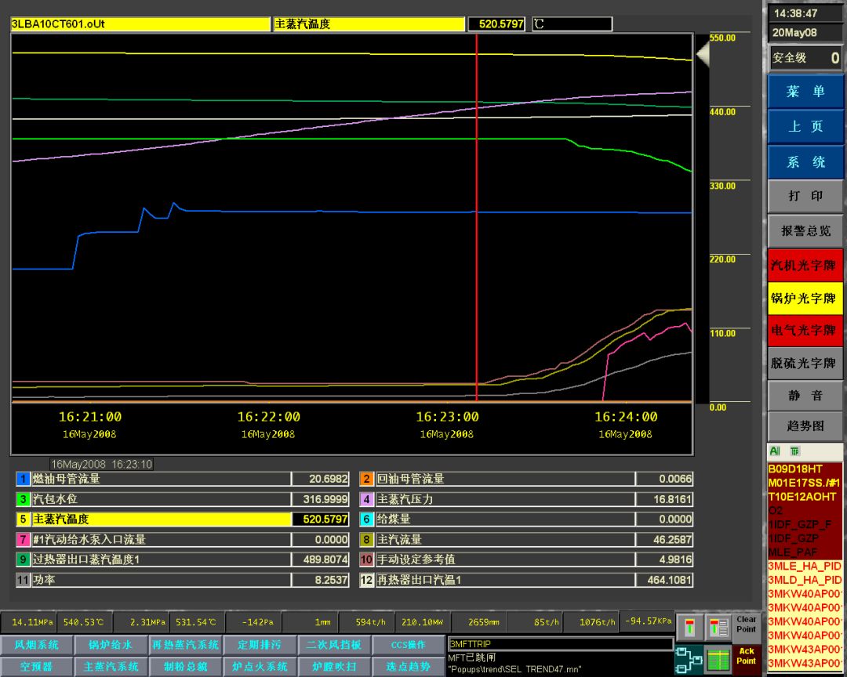This screenshot has height=677, width=847.
Task: Click the 16:23:00 time axis label
Action: point(447,417)
